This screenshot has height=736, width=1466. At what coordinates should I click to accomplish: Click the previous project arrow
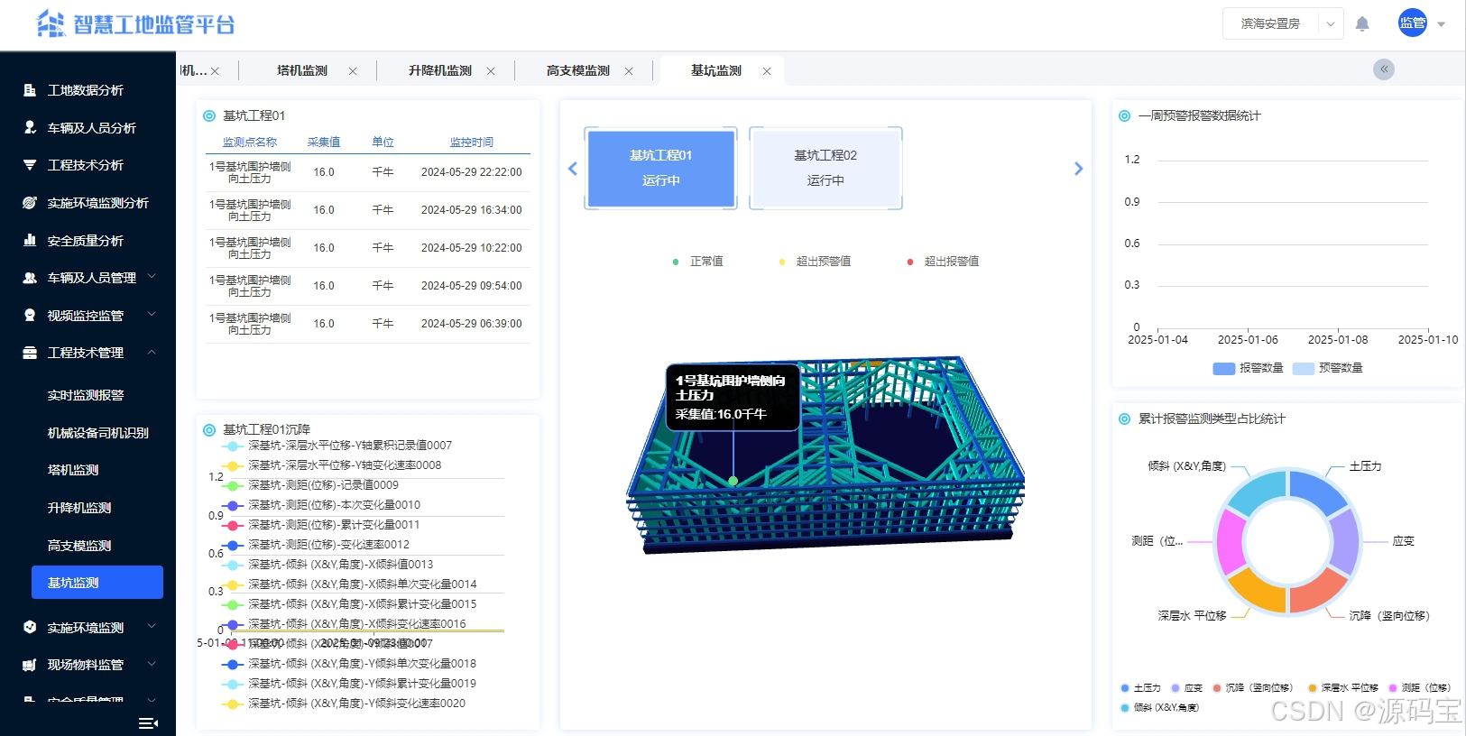[572, 169]
